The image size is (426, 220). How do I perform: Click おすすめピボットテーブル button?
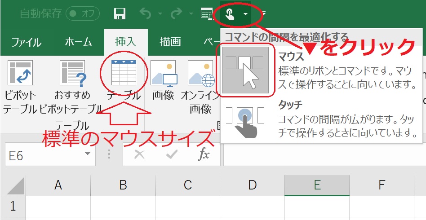pos(72,87)
